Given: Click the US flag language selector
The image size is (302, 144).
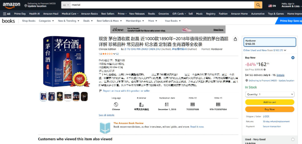Looking at the screenshot, I should [272, 6].
